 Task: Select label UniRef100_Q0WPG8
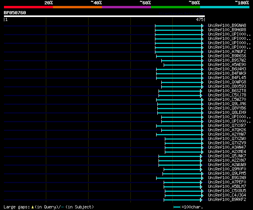pyautogui.click(x=227, y=82)
